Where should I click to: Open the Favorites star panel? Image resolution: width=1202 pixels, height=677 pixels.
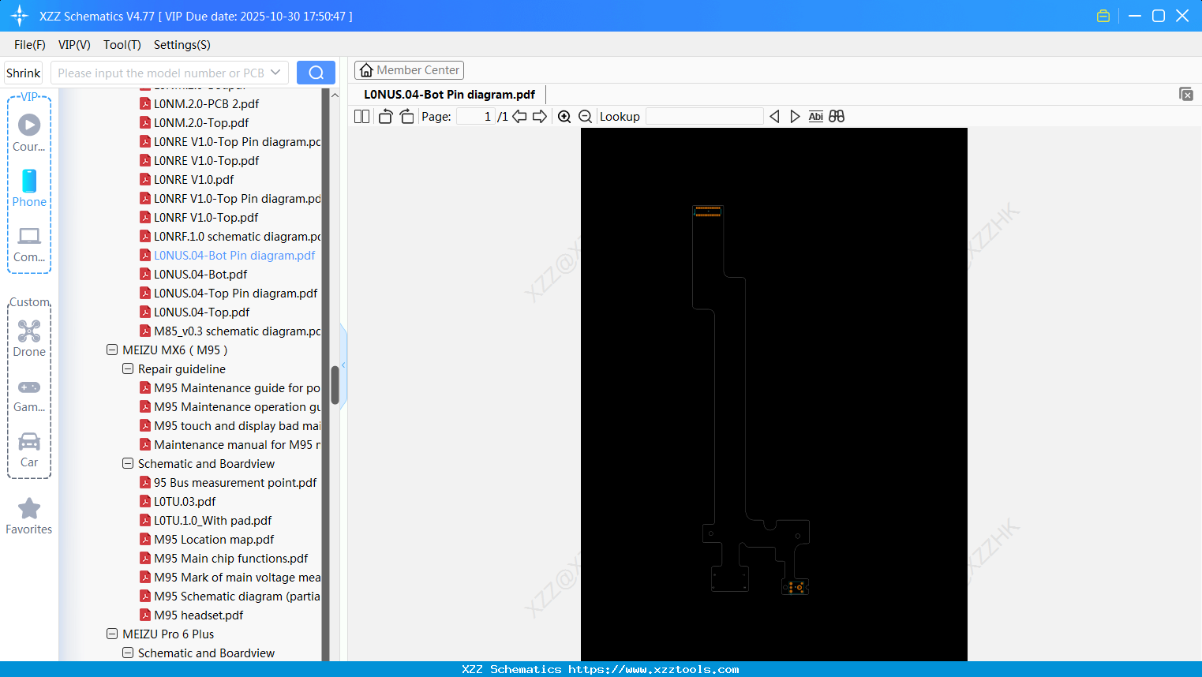pos(28,515)
